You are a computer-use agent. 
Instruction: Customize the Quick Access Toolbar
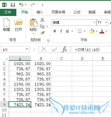click(x=43, y=5)
